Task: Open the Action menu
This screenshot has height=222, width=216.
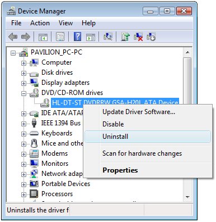Action: click(x=40, y=23)
